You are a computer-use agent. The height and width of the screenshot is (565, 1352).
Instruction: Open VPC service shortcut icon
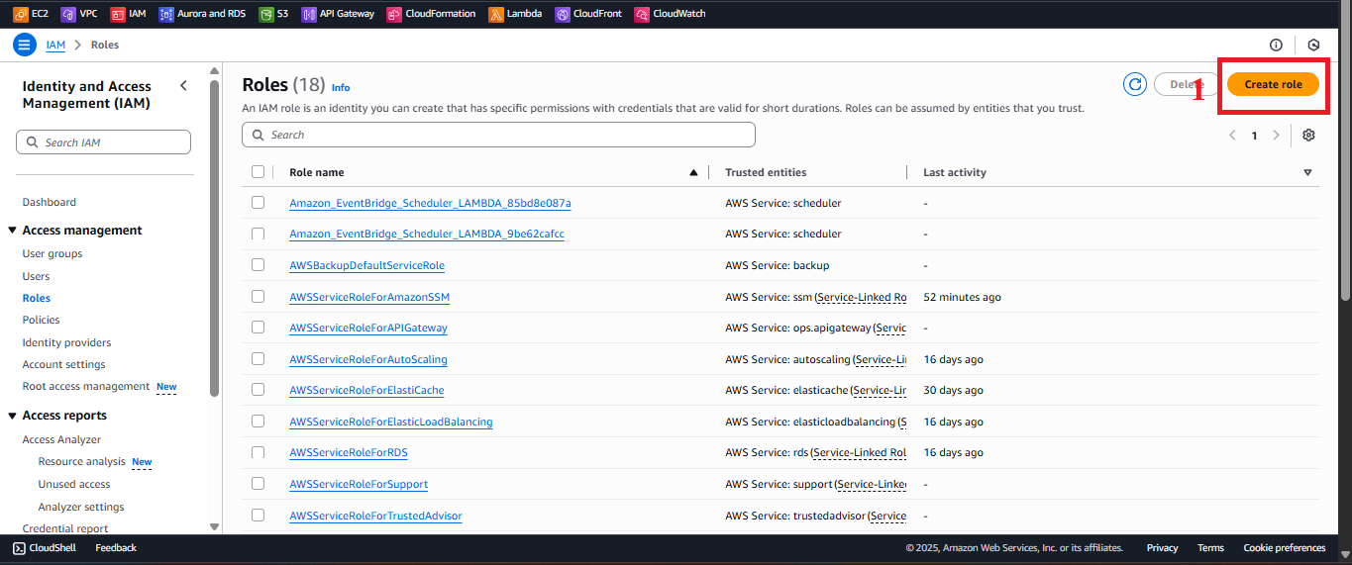point(68,14)
